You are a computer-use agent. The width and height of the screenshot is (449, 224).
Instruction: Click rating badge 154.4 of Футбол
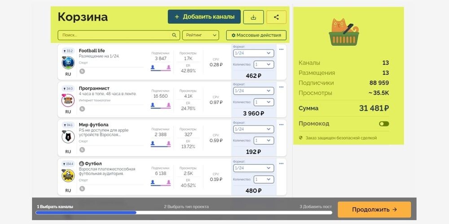(x=68, y=164)
